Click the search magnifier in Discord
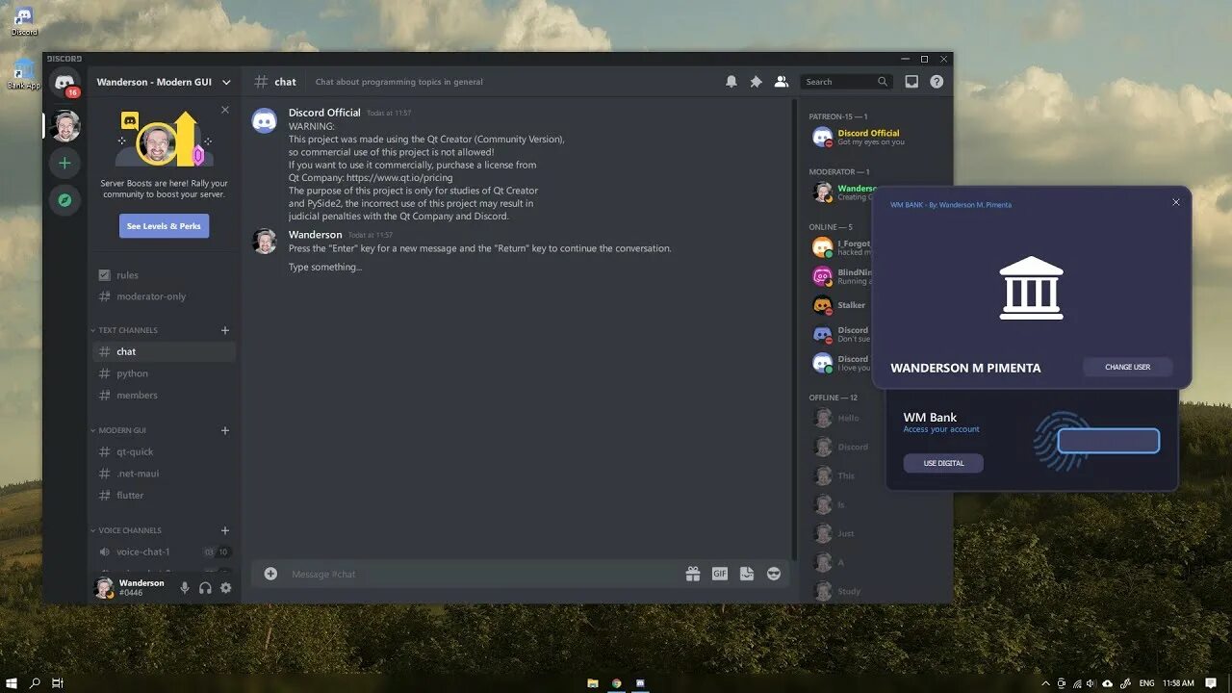Image resolution: width=1232 pixels, height=693 pixels. click(x=883, y=82)
